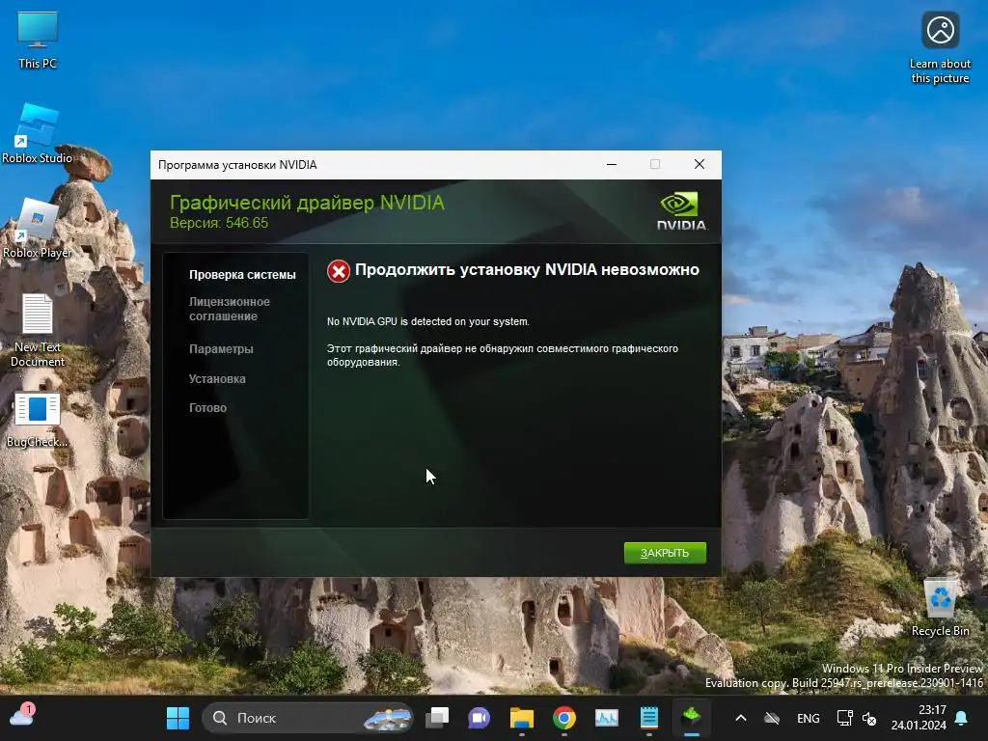Image resolution: width=988 pixels, height=741 pixels.
Task: Open the Windows Start menu
Action: coord(178,718)
